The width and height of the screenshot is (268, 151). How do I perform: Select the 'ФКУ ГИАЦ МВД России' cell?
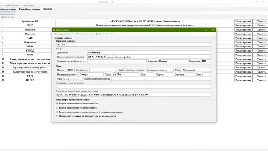tap(145, 21)
